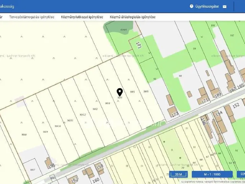Select parcel 90/5 on the map

tap(132, 92)
